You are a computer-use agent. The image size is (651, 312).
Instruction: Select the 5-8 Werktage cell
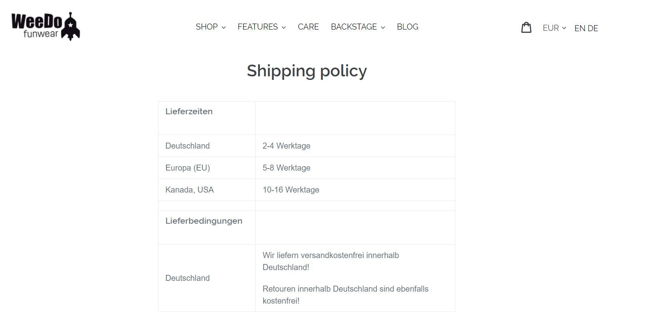286,168
